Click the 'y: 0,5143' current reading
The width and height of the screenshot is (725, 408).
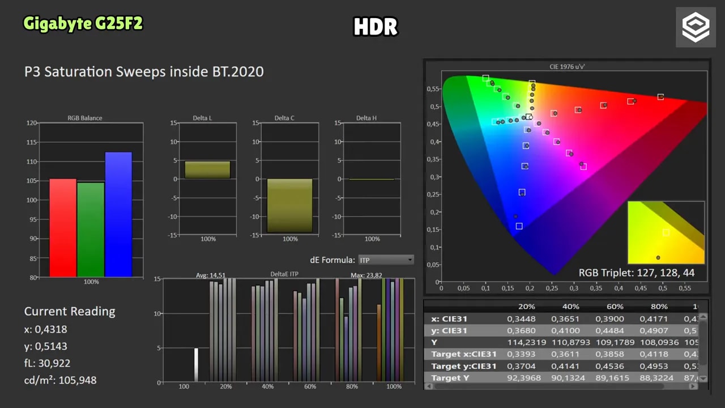46,346
